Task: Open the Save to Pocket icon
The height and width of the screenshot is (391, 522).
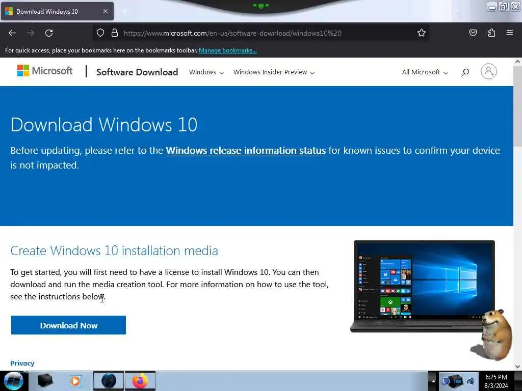Action: tap(473, 33)
